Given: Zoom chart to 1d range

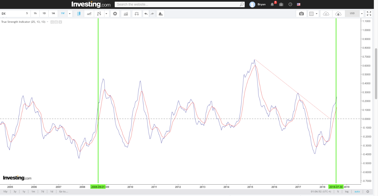Looking at the screenshot, I should 52,192.
